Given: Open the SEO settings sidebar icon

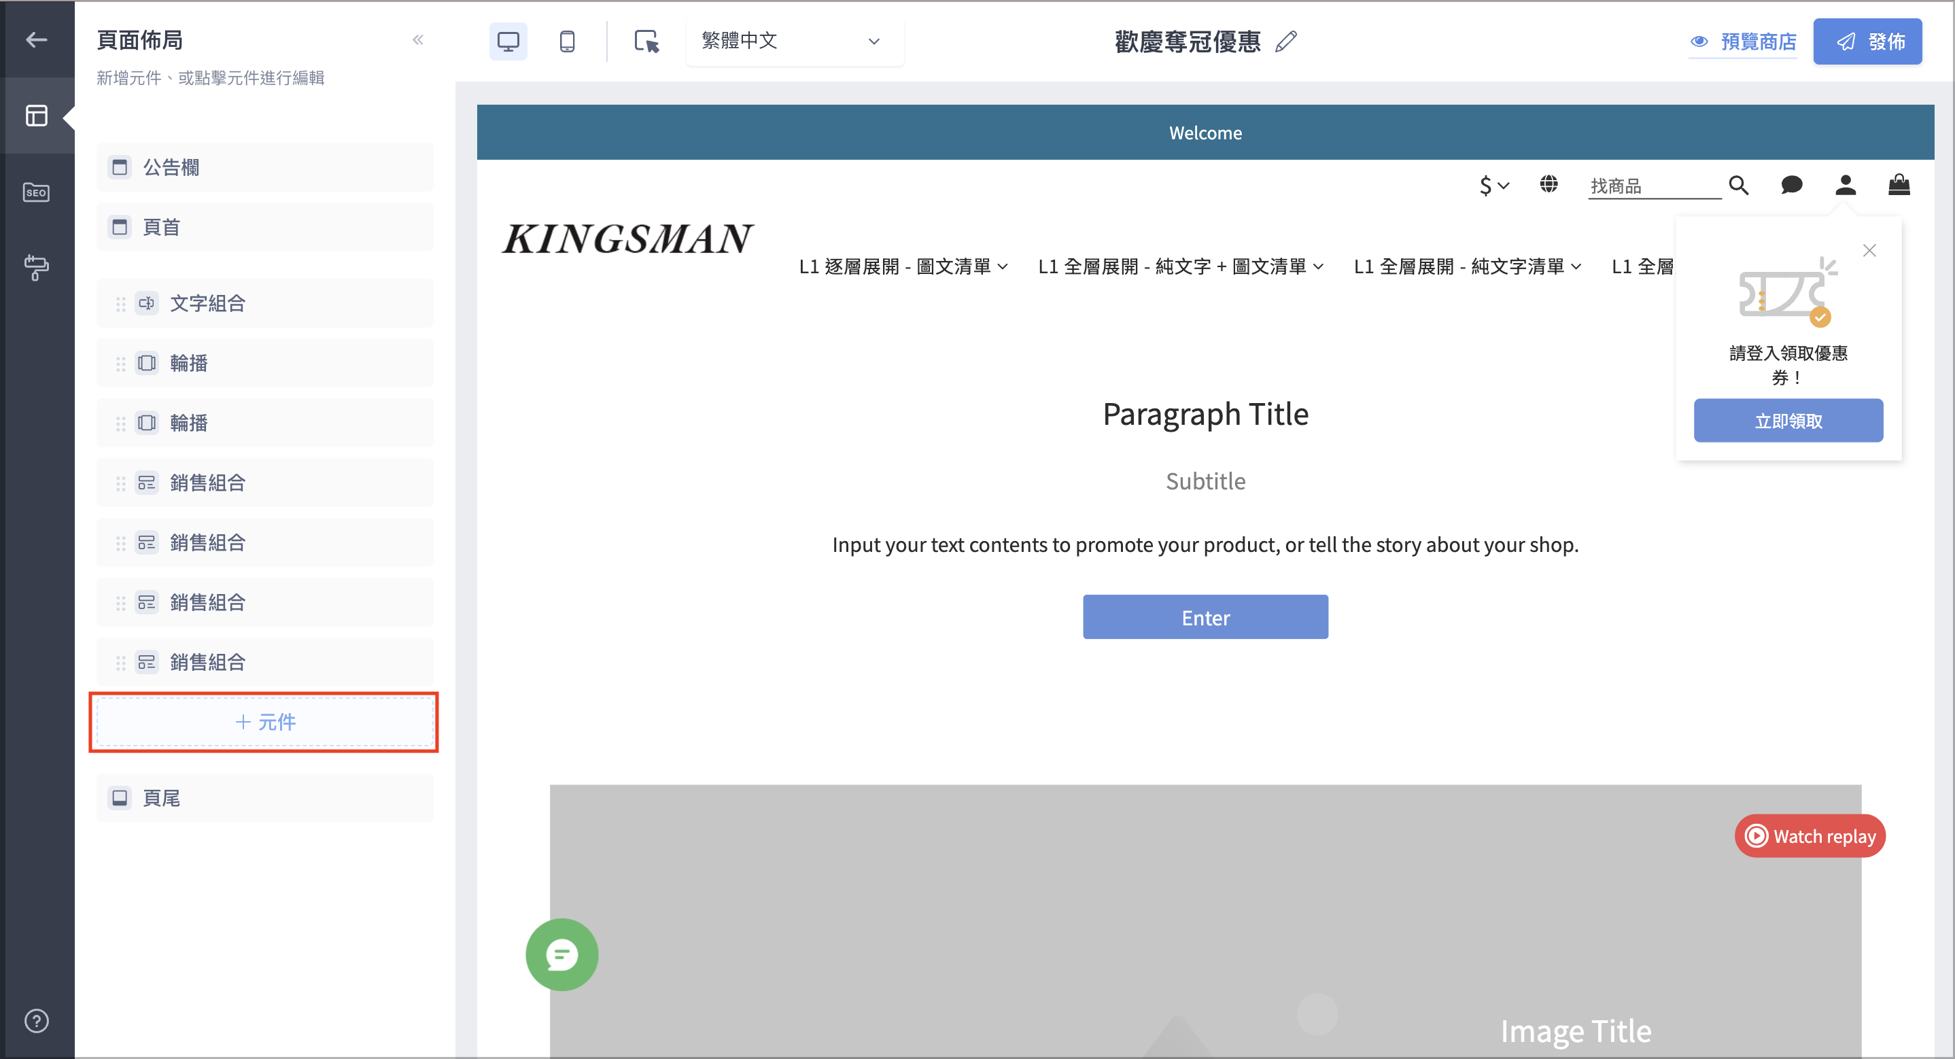Looking at the screenshot, I should click(37, 192).
